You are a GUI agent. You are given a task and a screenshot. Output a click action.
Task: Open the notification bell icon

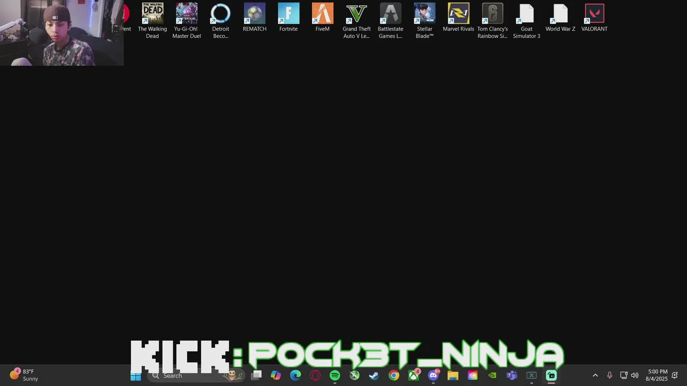click(675, 375)
